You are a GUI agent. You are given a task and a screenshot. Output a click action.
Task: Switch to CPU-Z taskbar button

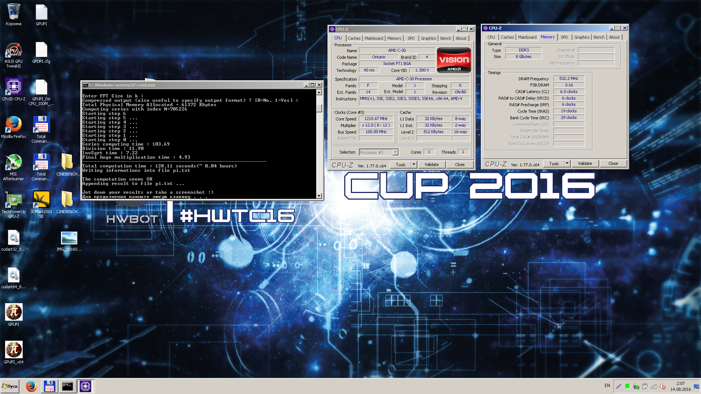pyautogui.click(x=85, y=386)
